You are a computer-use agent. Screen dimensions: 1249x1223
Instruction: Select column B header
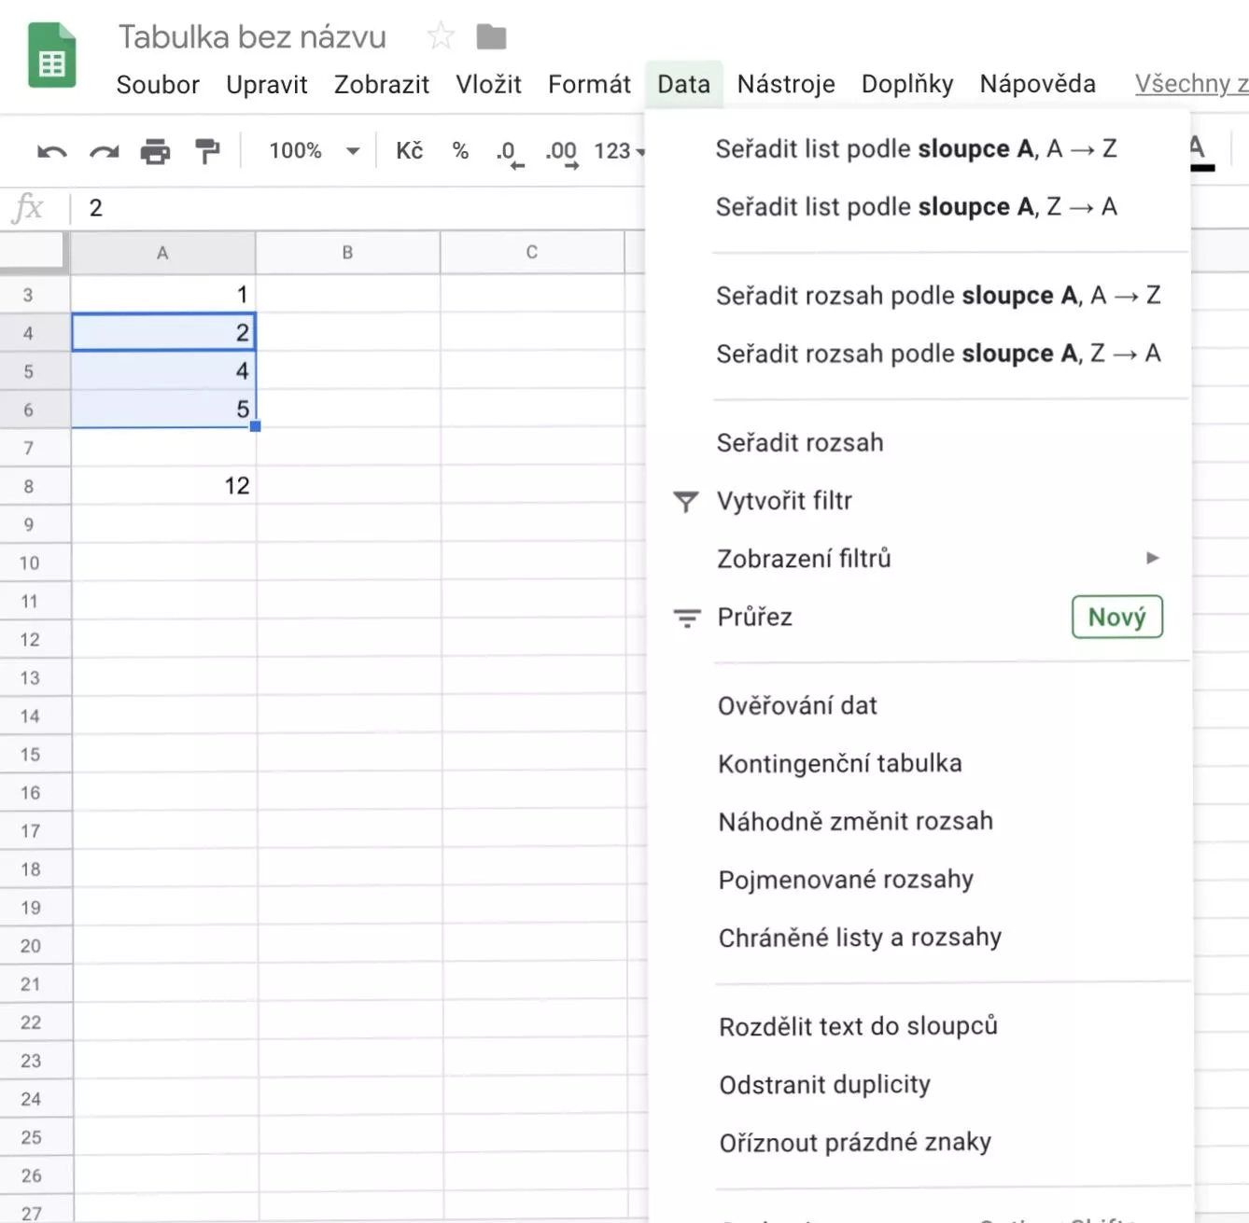[347, 253]
